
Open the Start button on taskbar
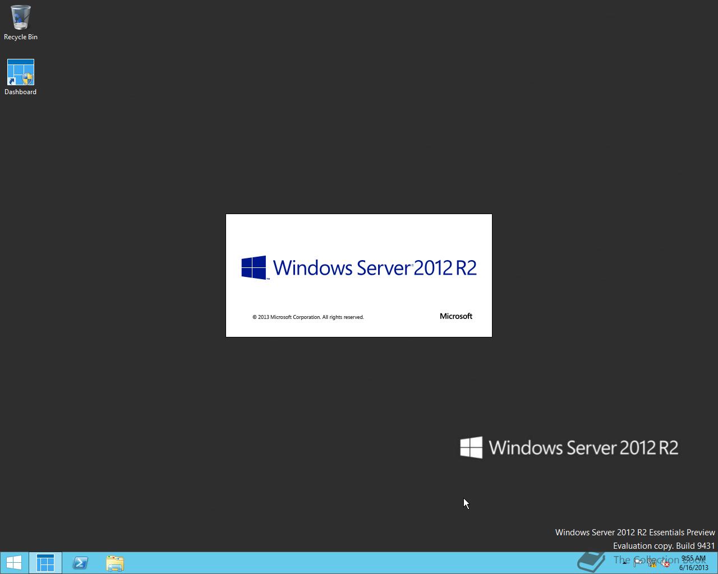click(x=13, y=563)
